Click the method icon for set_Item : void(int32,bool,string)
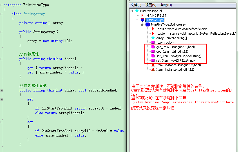 click(x=153, y=56)
